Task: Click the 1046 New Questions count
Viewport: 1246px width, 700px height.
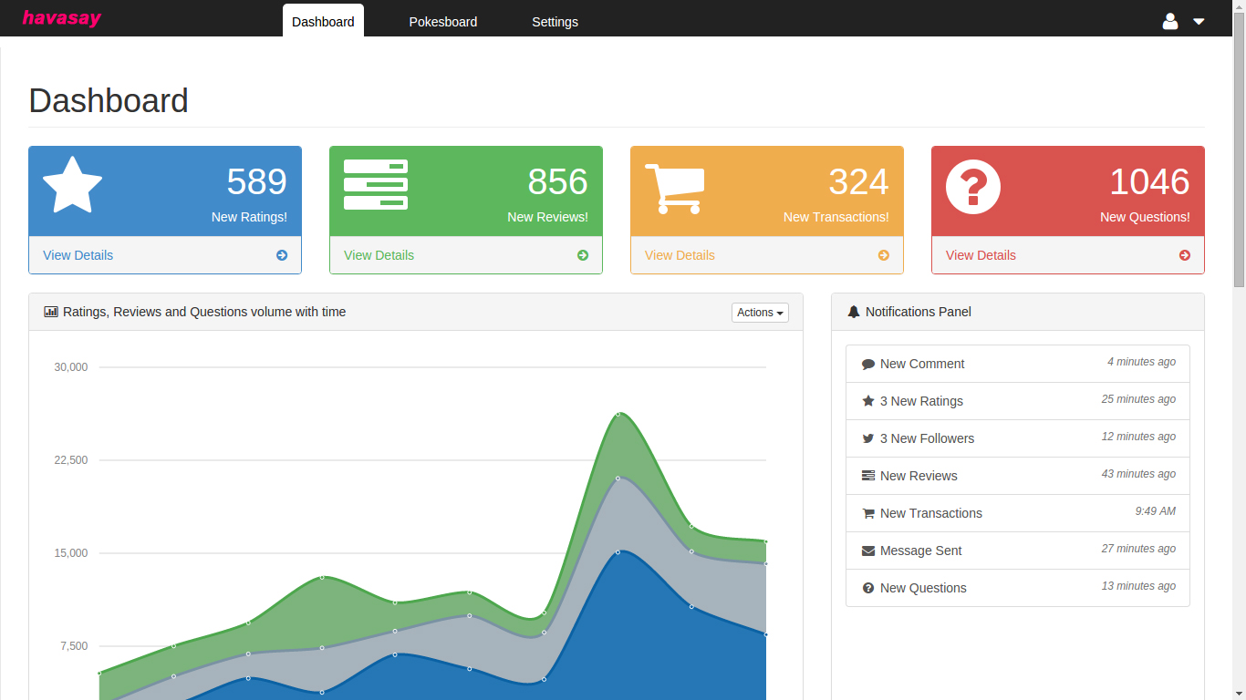Action: tap(1149, 181)
